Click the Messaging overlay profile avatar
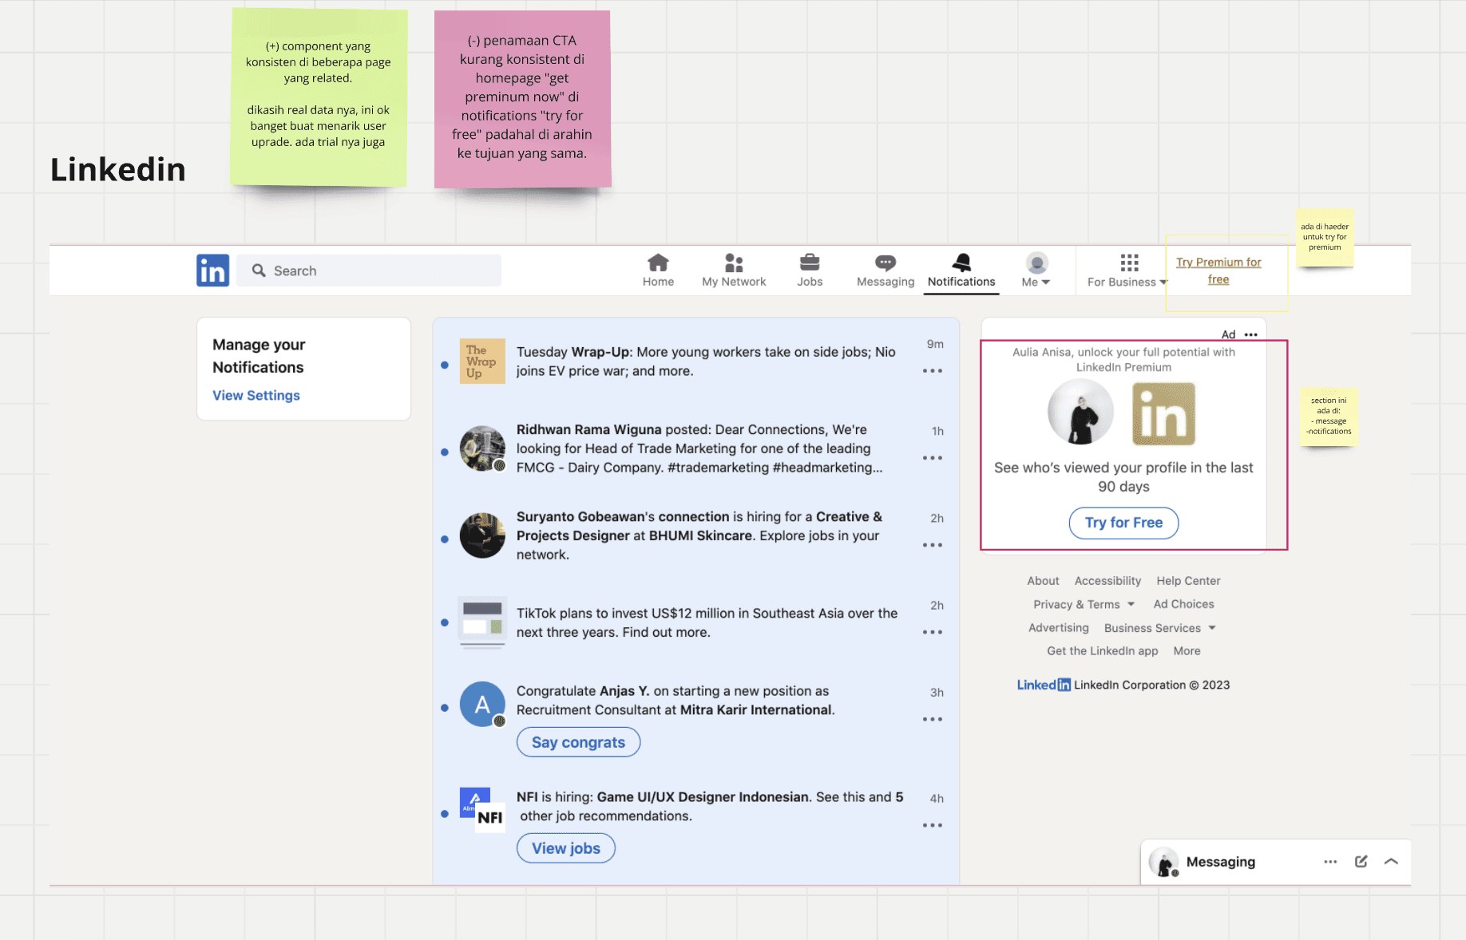Screen dimensions: 1466x940 click(1164, 863)
